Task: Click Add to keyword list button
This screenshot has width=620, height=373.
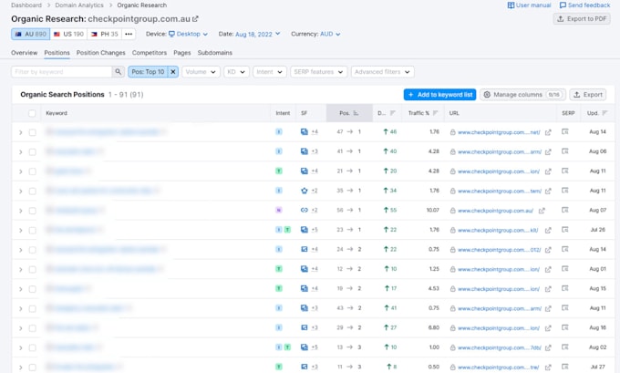Action: coord(439,95)
